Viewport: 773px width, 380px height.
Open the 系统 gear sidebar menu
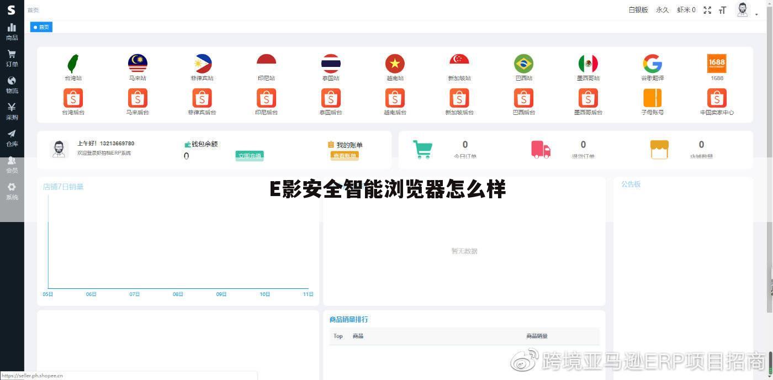(12, 191)
